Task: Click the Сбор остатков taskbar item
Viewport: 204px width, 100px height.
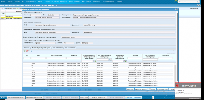Action: click(x=84, y=97)
